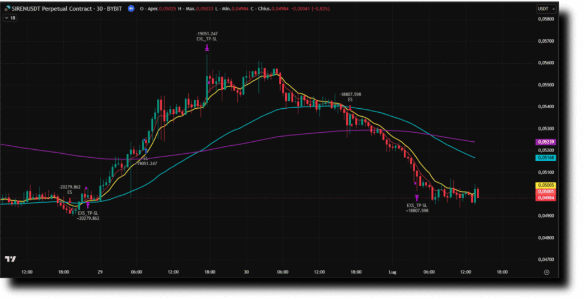584x299 pixels.
Task: Click the yellow 0,05005 price label
Action: coord(546,185)
